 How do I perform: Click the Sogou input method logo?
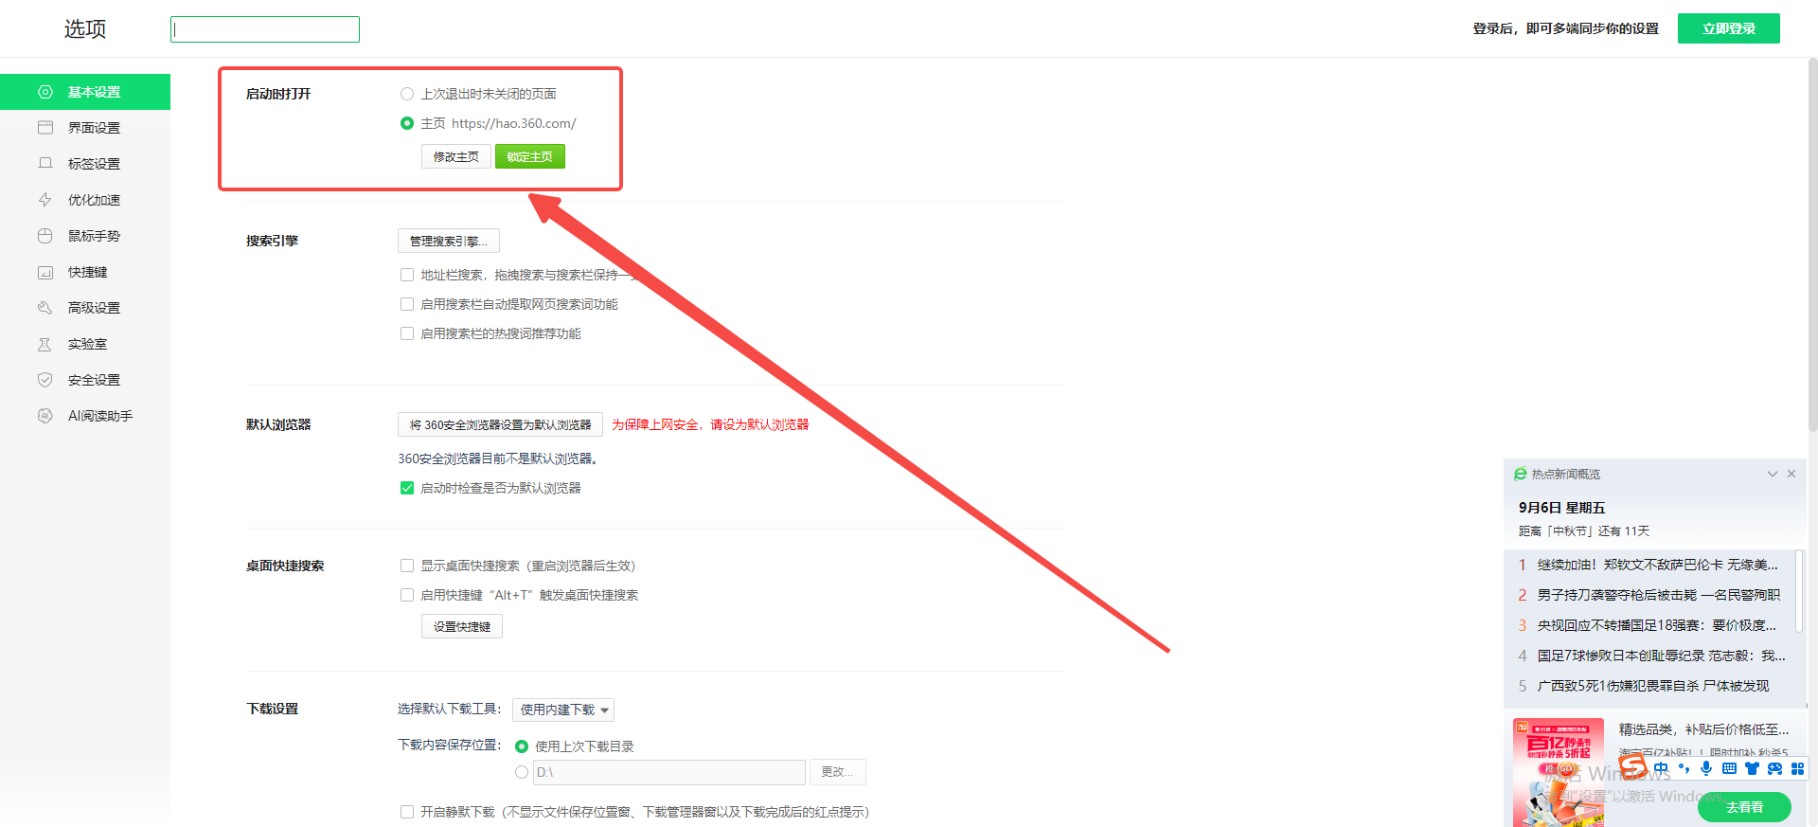click(x=1632, y=765)
